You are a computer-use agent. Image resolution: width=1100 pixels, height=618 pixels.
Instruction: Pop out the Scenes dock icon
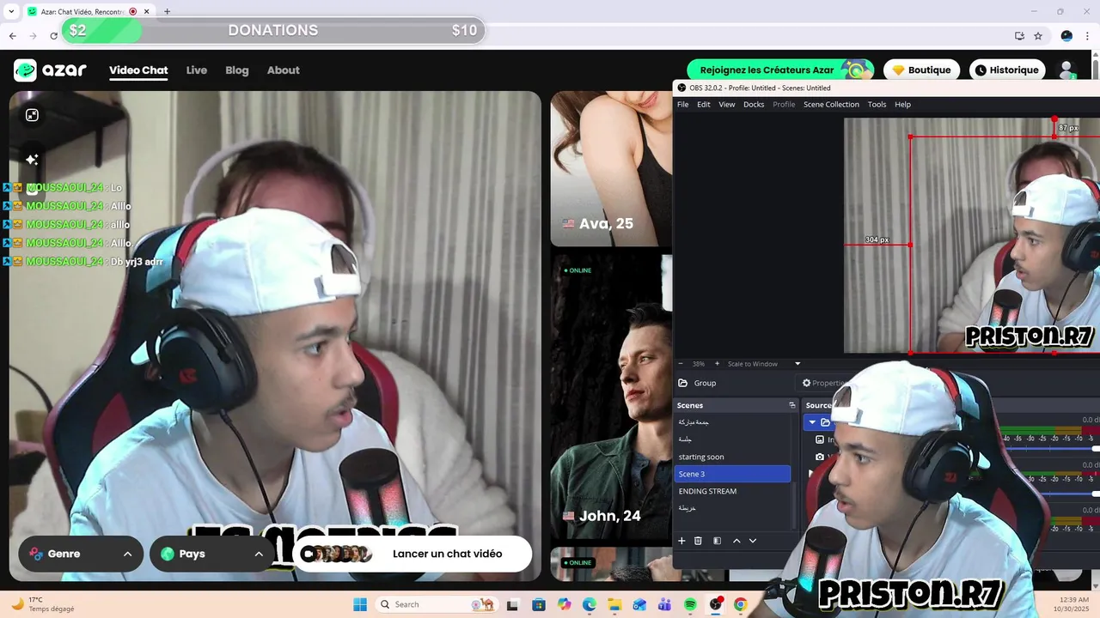792,405
